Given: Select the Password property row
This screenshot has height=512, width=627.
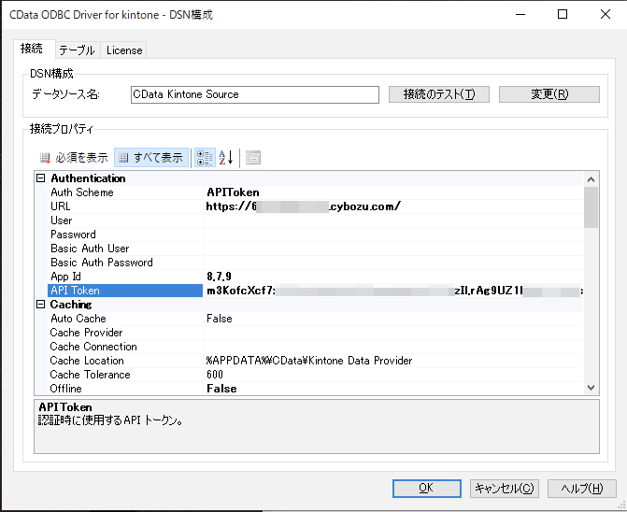Looking at the screenshot, I should pyautogui.click(x=315, y=235).
